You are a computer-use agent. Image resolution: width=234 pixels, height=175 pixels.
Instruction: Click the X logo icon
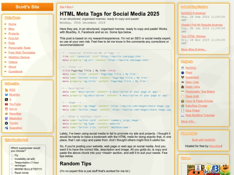point(6,99)
